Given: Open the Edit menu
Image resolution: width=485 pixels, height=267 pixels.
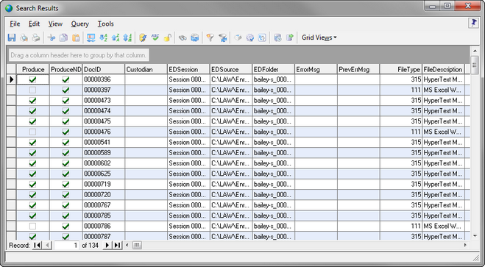Looking at the screenshot, I should 34,24.
